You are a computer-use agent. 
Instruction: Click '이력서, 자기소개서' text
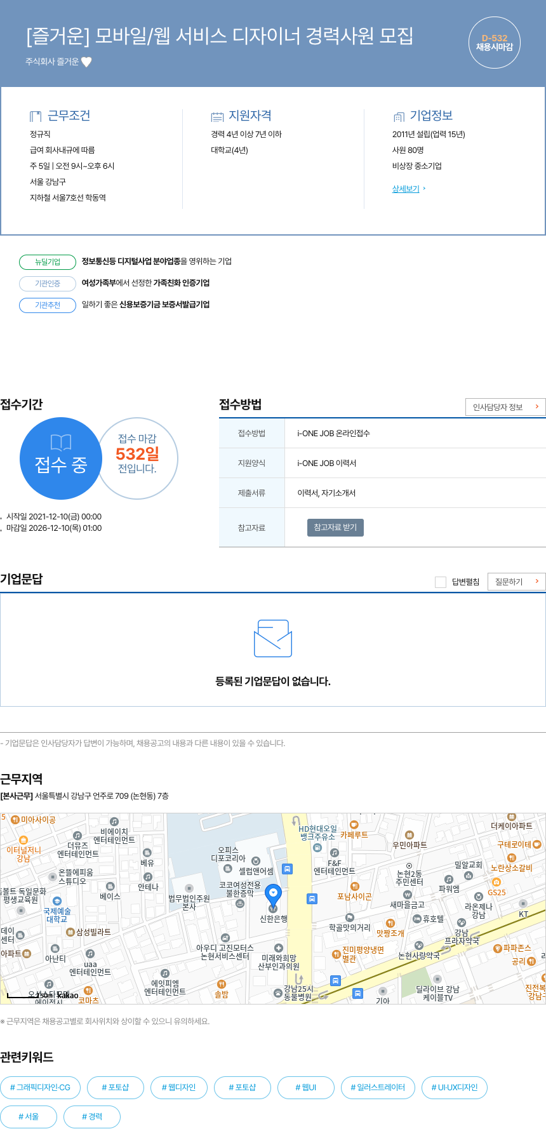tap(326, 493)
